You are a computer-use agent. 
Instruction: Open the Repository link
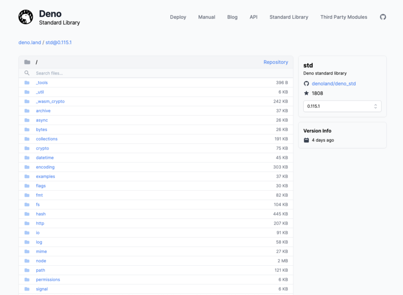click(x=276, y=62)
